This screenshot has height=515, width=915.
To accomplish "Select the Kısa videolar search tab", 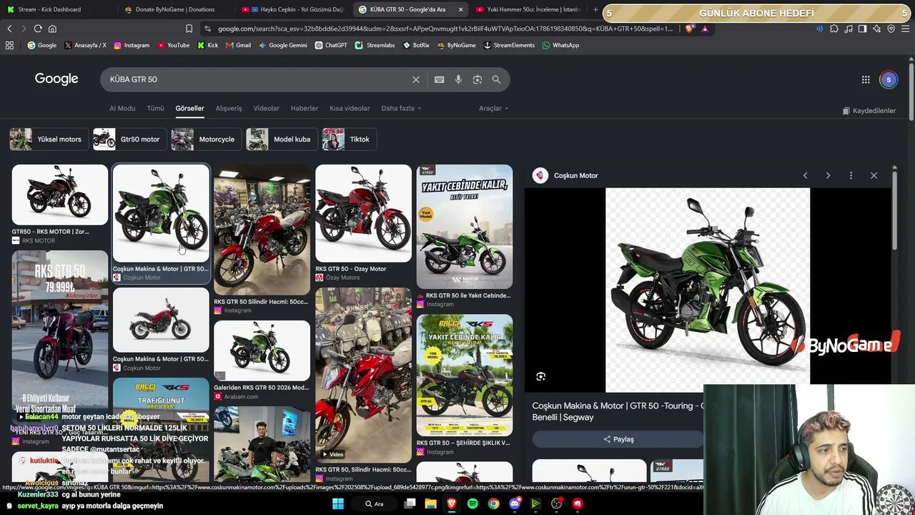I will click(350, 108).
